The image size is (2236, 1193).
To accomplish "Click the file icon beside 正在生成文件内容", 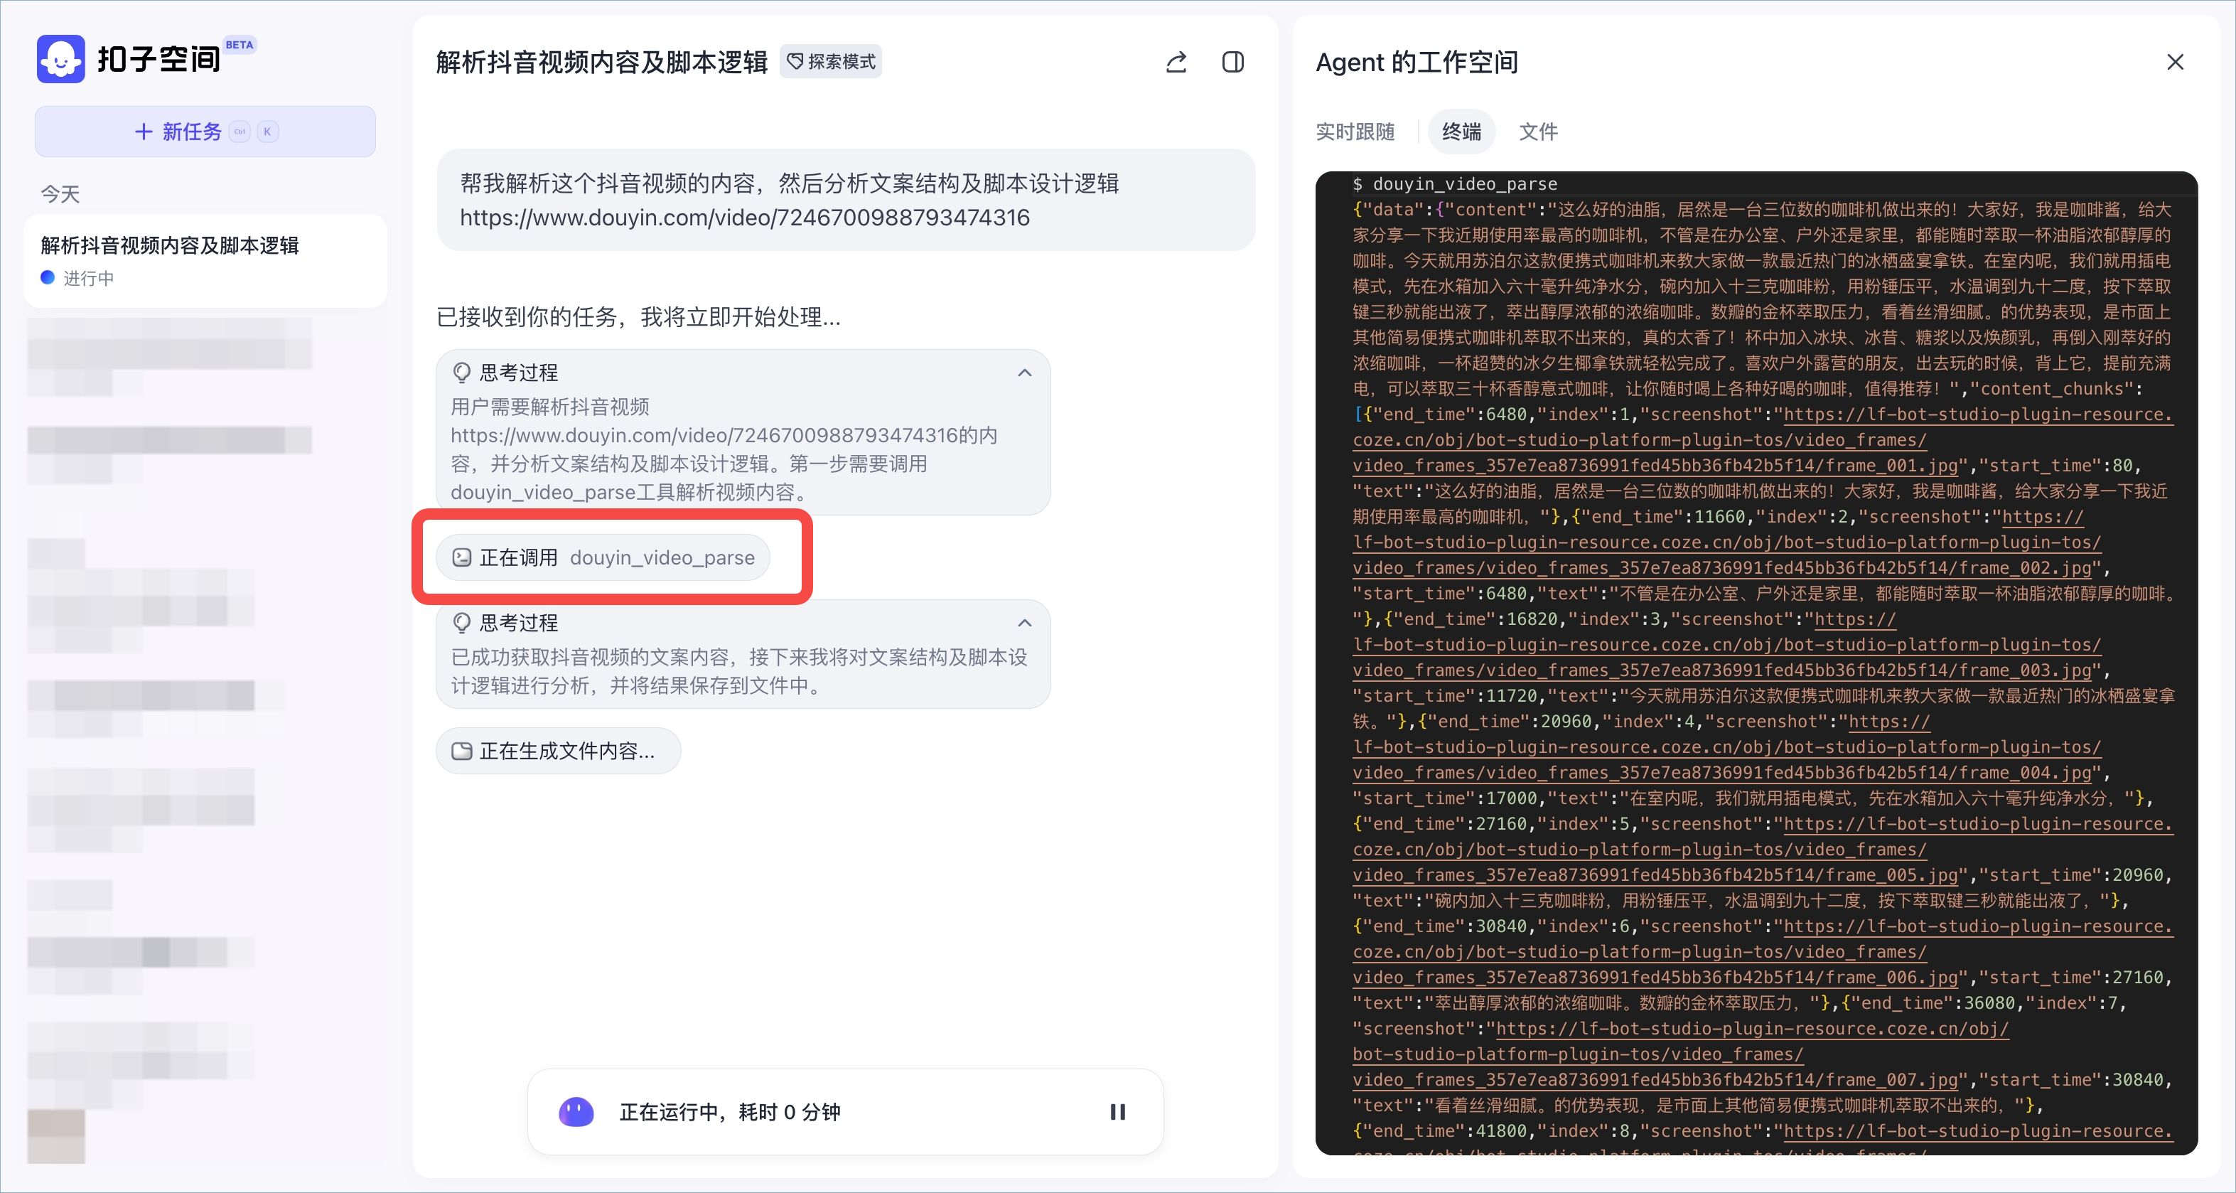I will click(462, 751).
